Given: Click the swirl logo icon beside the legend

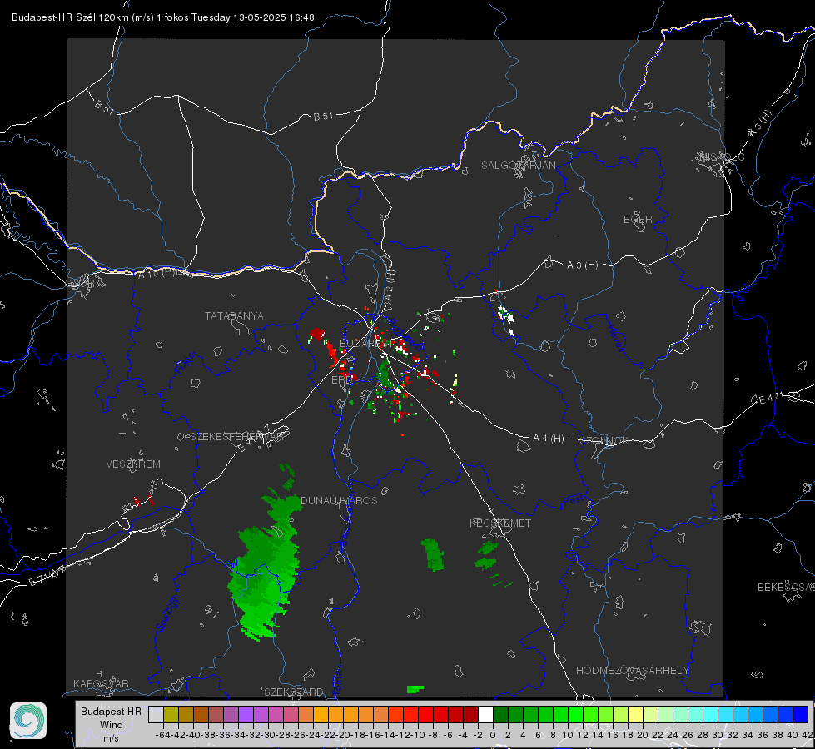Looking at the screenshot, I should coord(28,721).
